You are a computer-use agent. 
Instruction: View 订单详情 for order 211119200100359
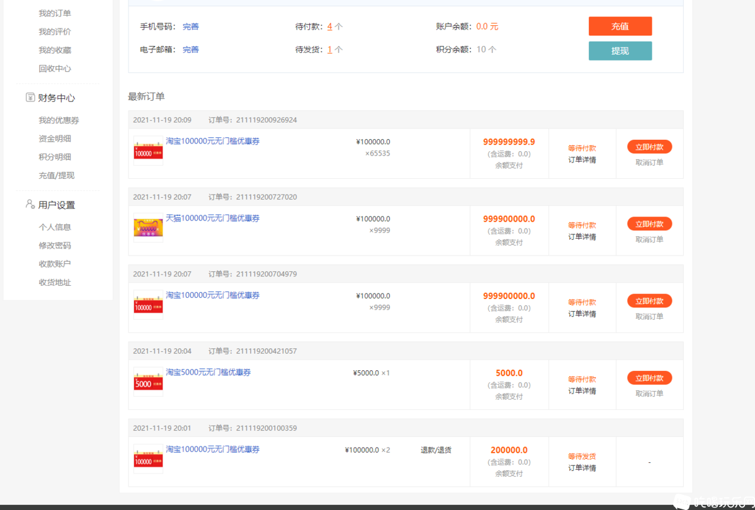point(582,468)
